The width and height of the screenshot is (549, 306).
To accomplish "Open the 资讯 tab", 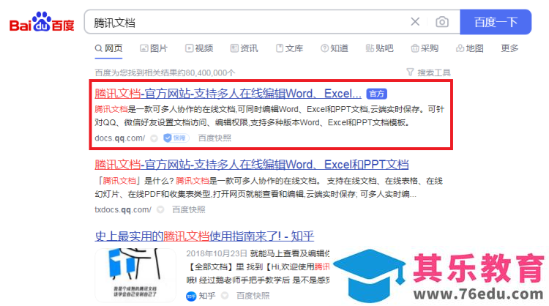I will point(244,48).
